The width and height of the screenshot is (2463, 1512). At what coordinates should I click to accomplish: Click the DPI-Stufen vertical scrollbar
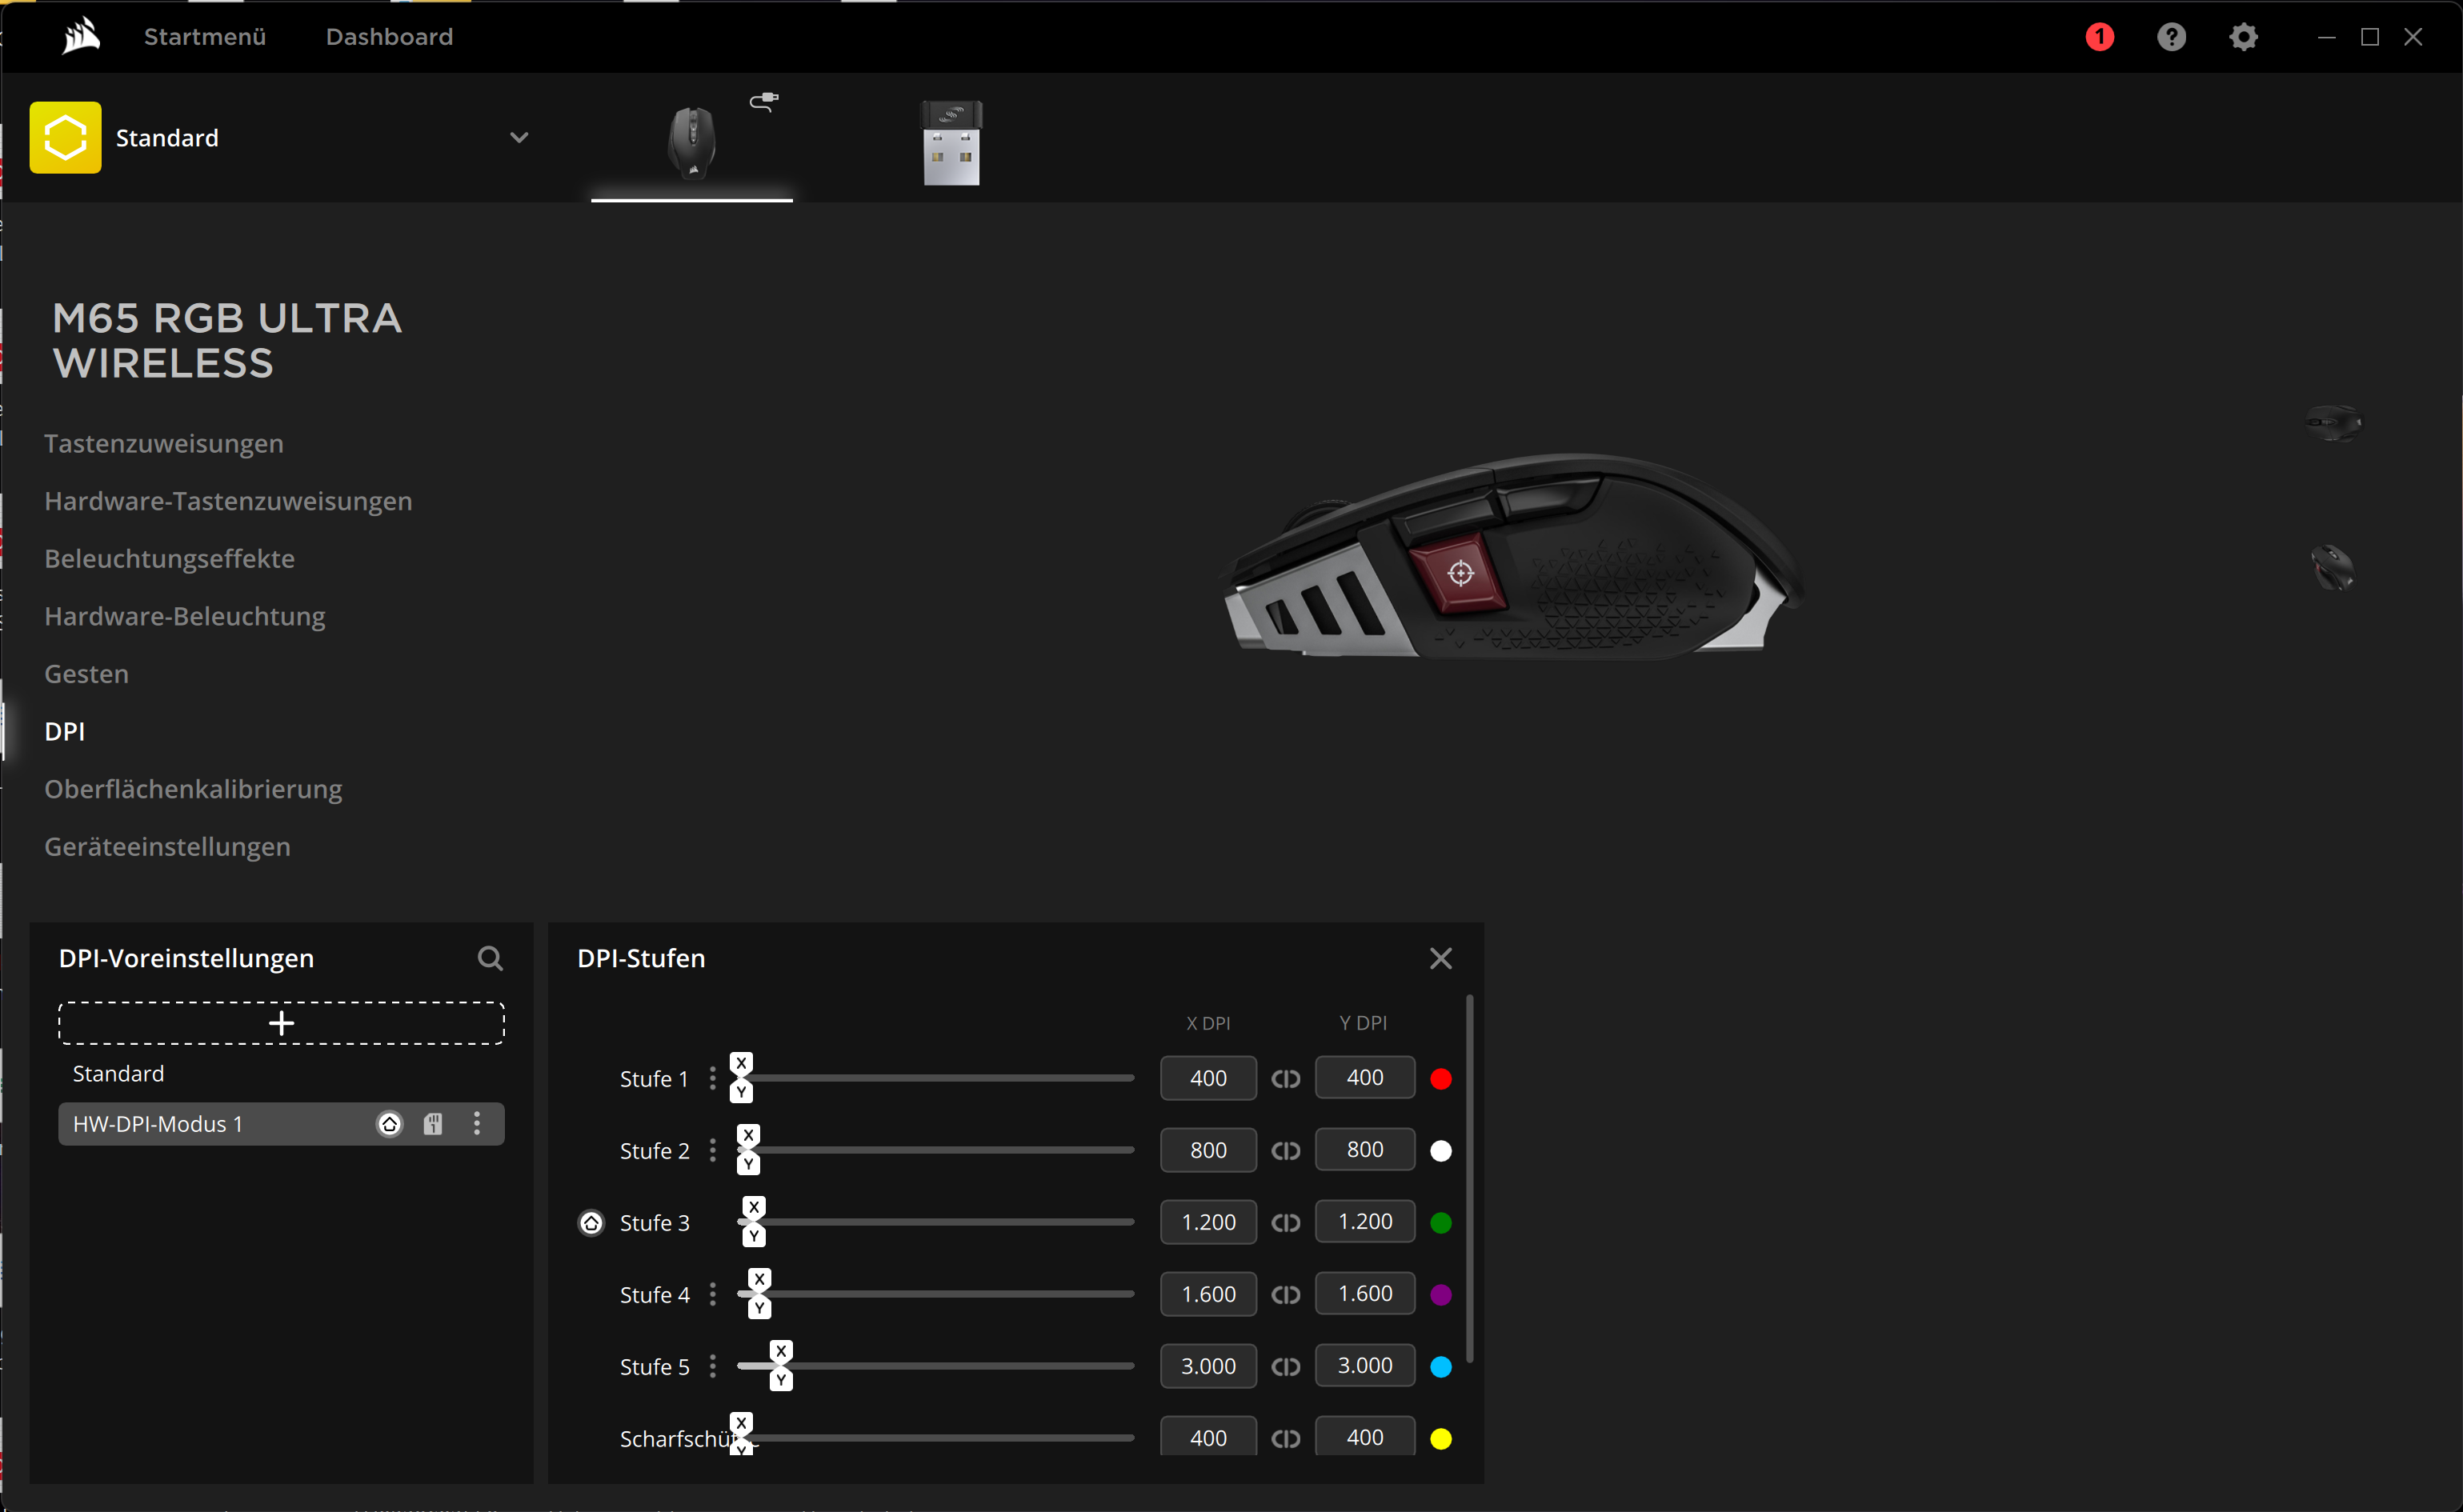(x=1469, y=1178)
